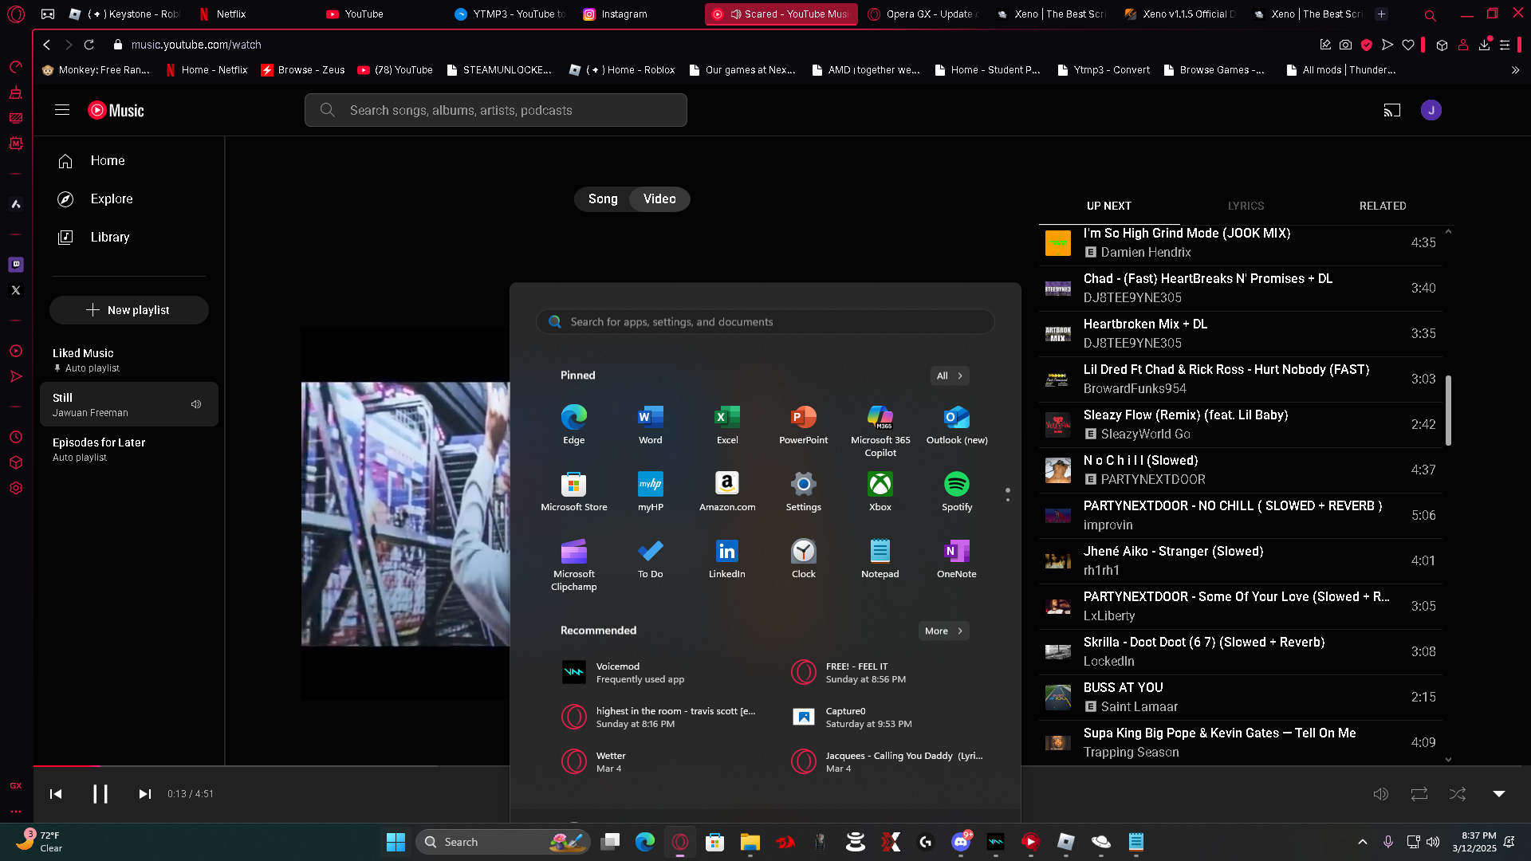
Task: Create a New playlist
Action: click(x=128, y=310)
